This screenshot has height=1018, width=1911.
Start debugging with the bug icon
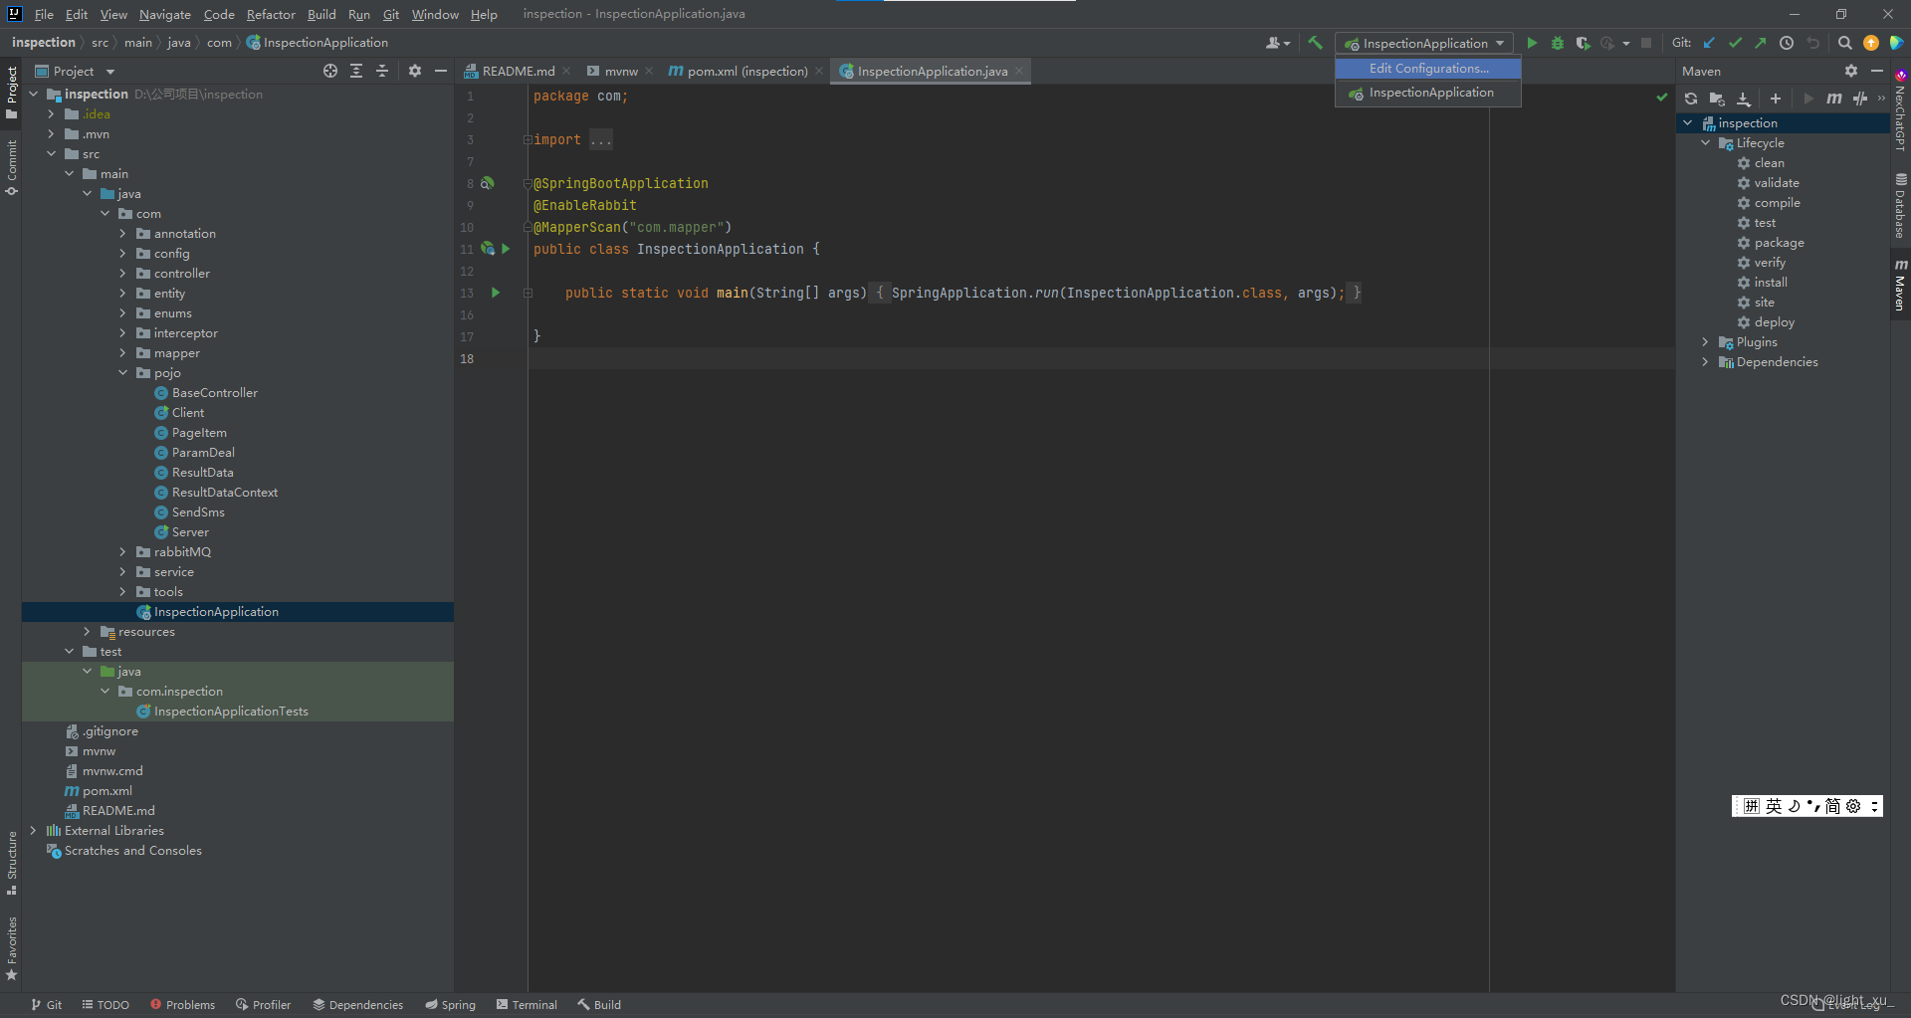1558,43
